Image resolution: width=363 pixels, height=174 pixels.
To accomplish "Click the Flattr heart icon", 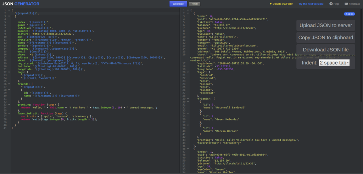I will [x=270, y=4].
